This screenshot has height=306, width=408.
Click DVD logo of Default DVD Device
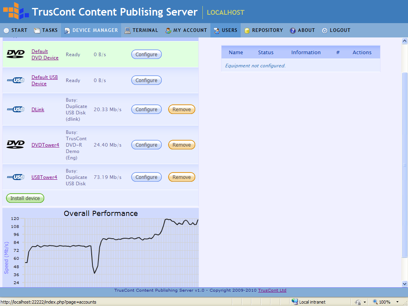[x=16, y=54]
